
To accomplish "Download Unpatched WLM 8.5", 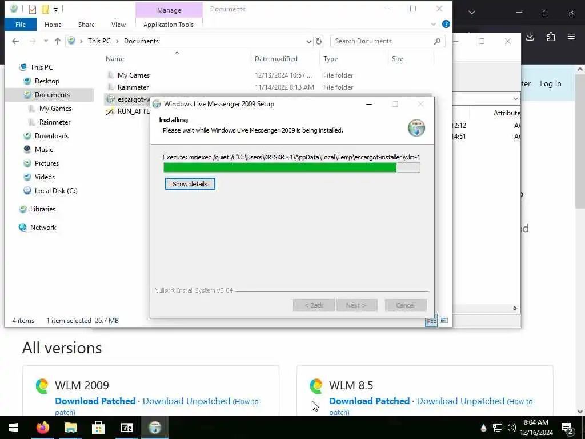I will pos(460,401).
